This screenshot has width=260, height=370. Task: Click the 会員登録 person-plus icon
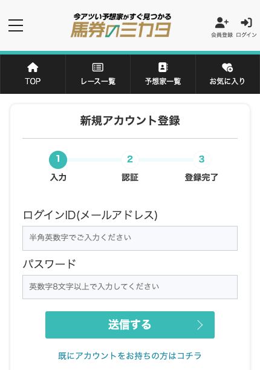pos(222,22)
